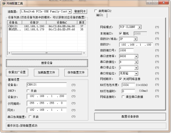Viewport: 171px width, 133px height.
Task: Click the RX打包超时 input field
Action: click(128, 91)
